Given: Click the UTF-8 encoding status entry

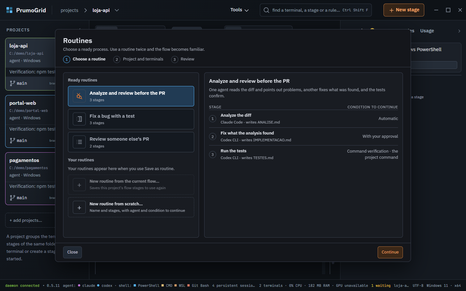Looking at the screenshot, I should coord(418,286).
